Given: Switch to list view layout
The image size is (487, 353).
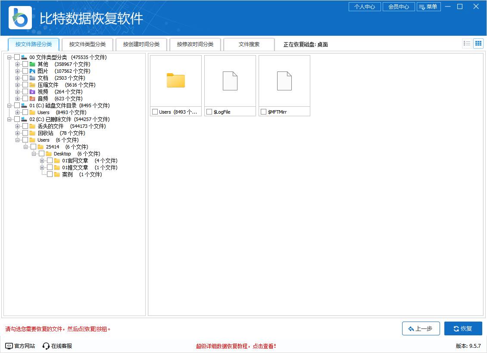Looking at the screenshot, I should (x=467, y=43).
